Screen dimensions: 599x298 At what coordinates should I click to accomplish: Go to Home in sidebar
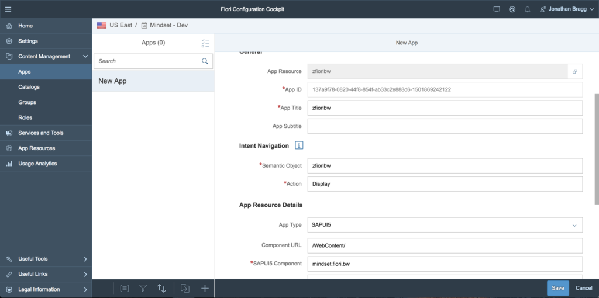[x=46, y=26]
